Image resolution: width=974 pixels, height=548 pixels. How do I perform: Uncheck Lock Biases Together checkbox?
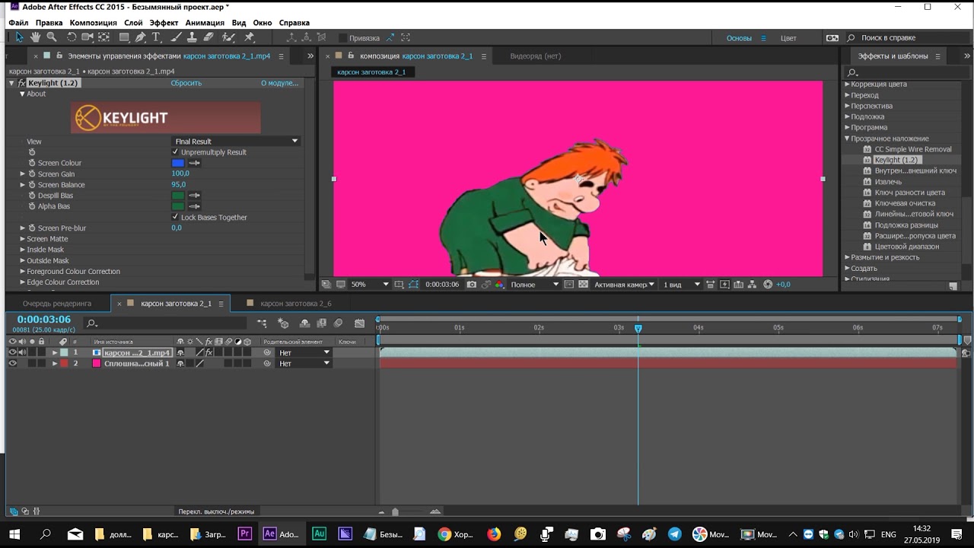tap(175, 217)
